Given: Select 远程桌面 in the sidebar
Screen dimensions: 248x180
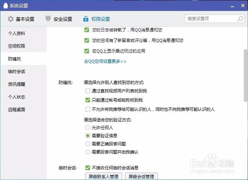Looking at the screenshot, I should point(24,109).
